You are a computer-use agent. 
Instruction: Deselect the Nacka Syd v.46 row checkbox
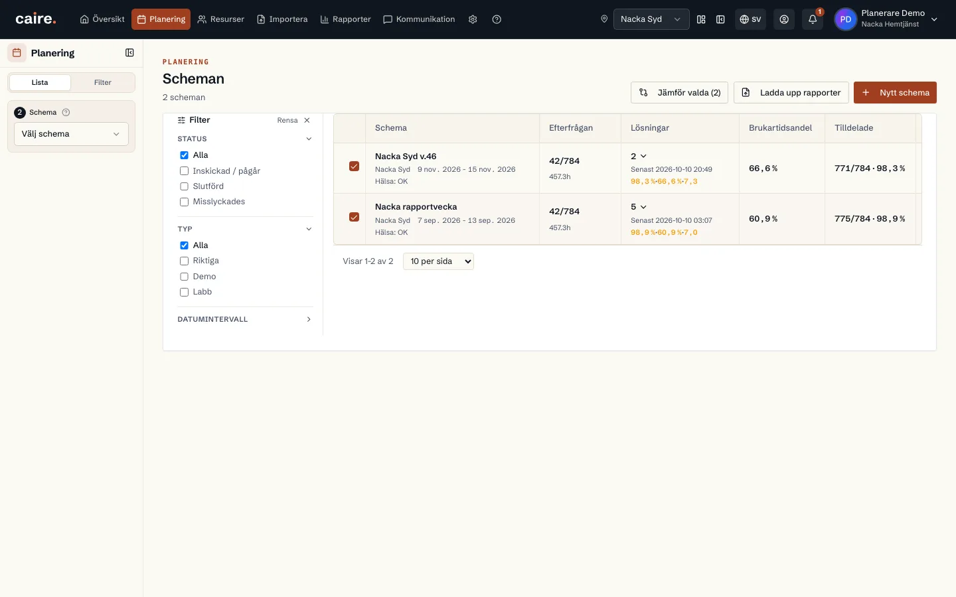354,166
